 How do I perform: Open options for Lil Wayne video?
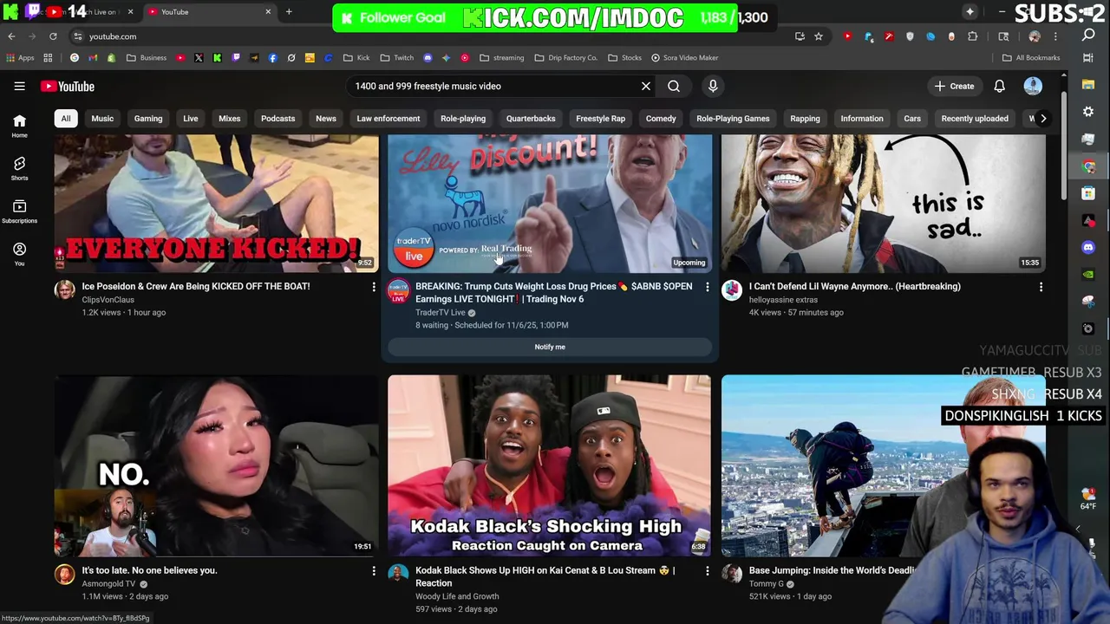point(1041,287)
